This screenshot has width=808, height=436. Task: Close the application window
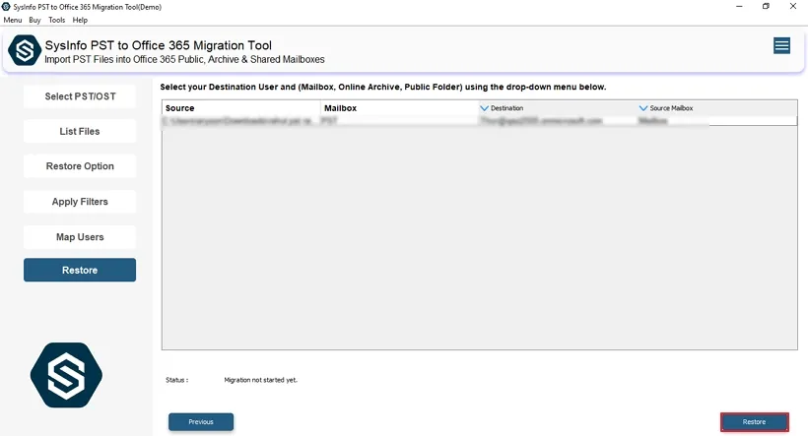point(793,6)
